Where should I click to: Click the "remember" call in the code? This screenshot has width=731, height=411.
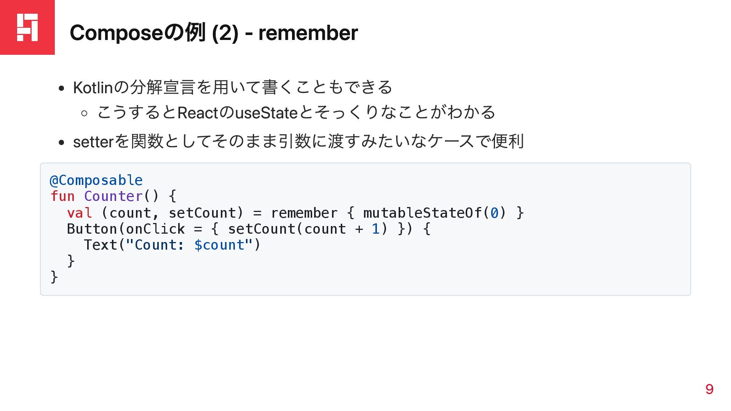point(304,213)
